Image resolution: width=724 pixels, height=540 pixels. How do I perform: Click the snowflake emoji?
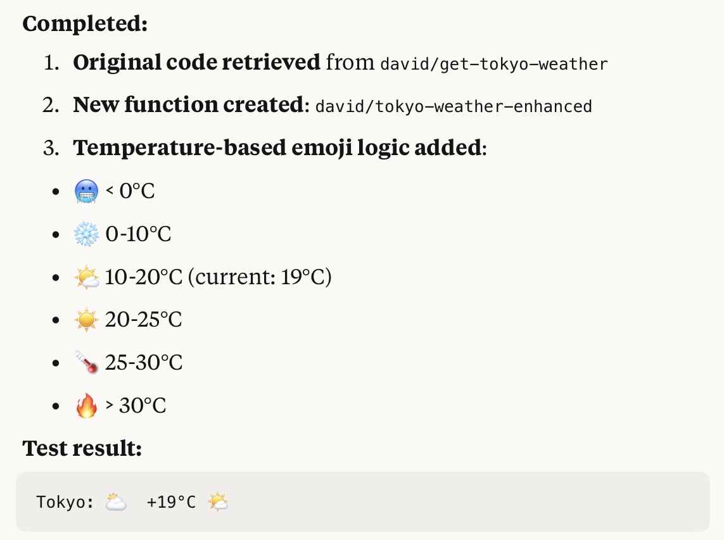86,234
